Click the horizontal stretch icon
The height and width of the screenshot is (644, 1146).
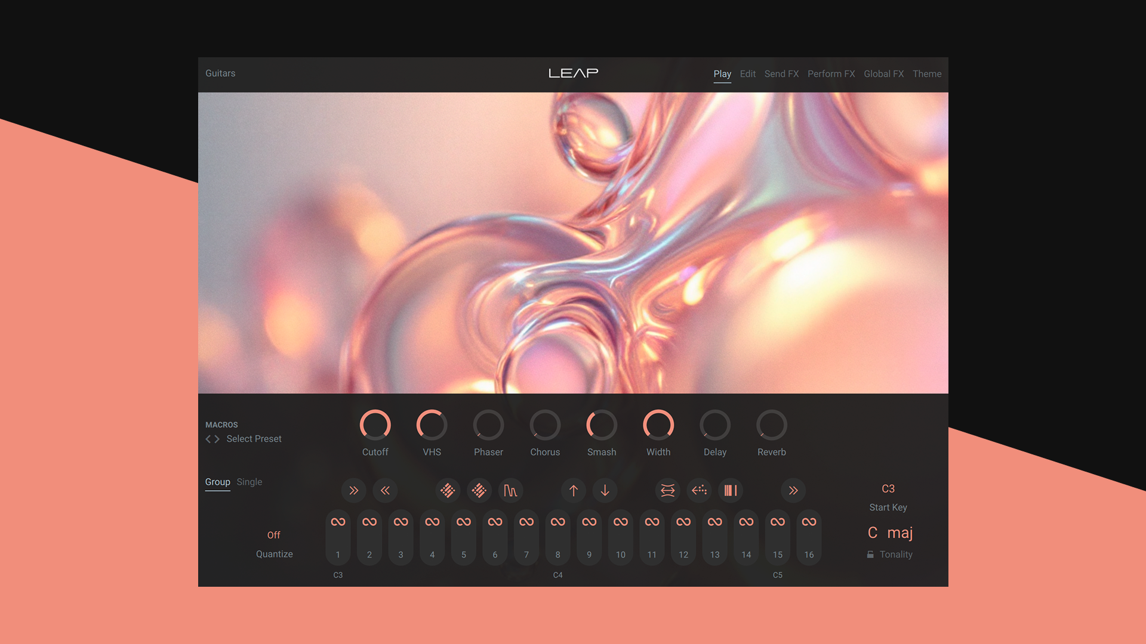(667, 490)
